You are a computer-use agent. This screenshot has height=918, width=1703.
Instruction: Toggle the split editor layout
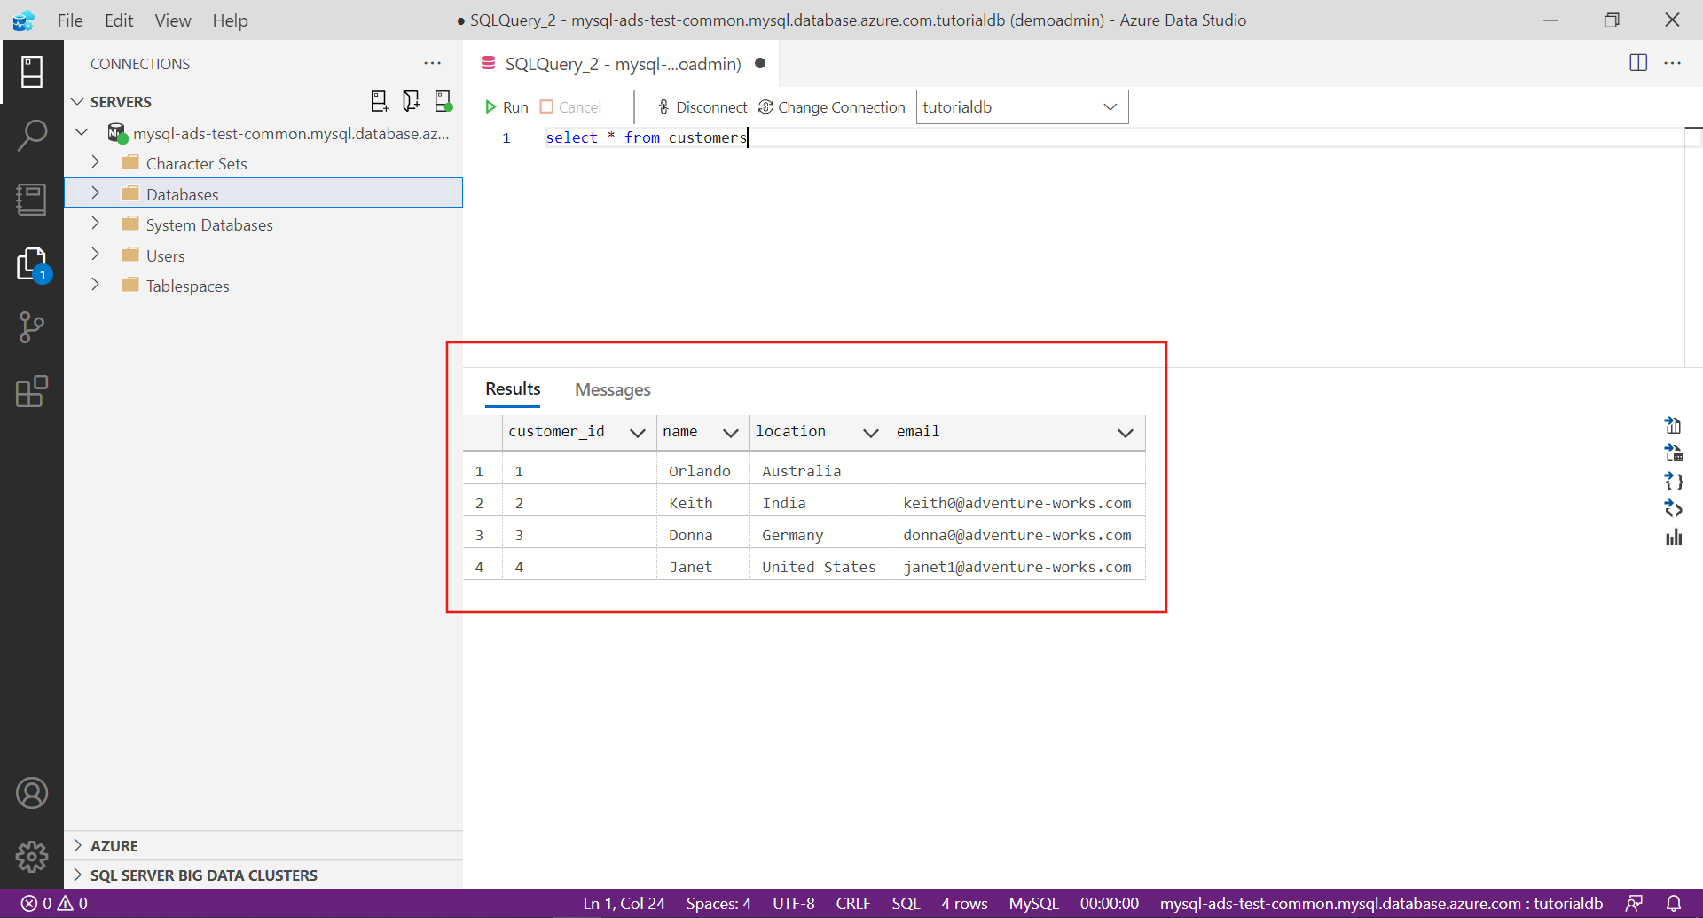click(x=1637, y=63)
